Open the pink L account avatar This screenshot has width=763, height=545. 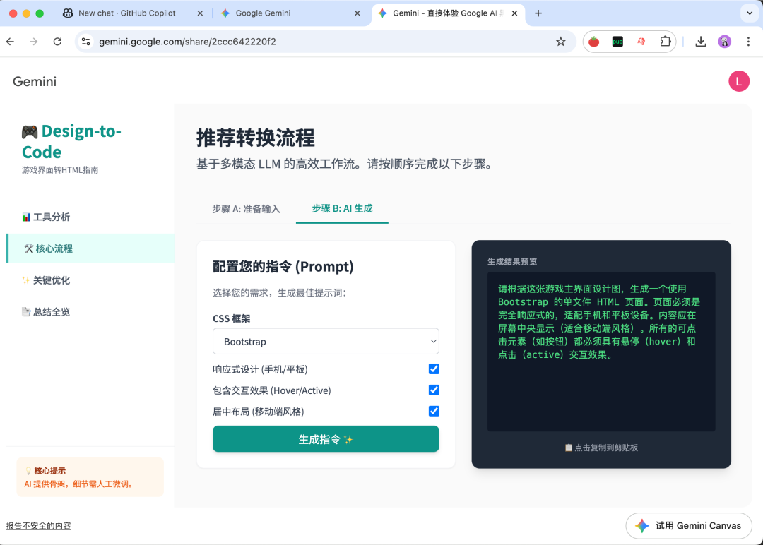pyautogui.click(x=739, y=81)
